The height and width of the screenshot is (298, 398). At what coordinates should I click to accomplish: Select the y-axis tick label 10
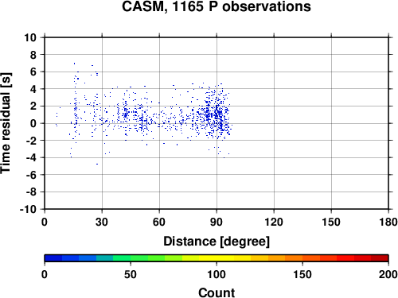click(x=30, y=37)
